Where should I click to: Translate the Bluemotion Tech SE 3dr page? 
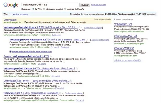[x=93, y=28]
